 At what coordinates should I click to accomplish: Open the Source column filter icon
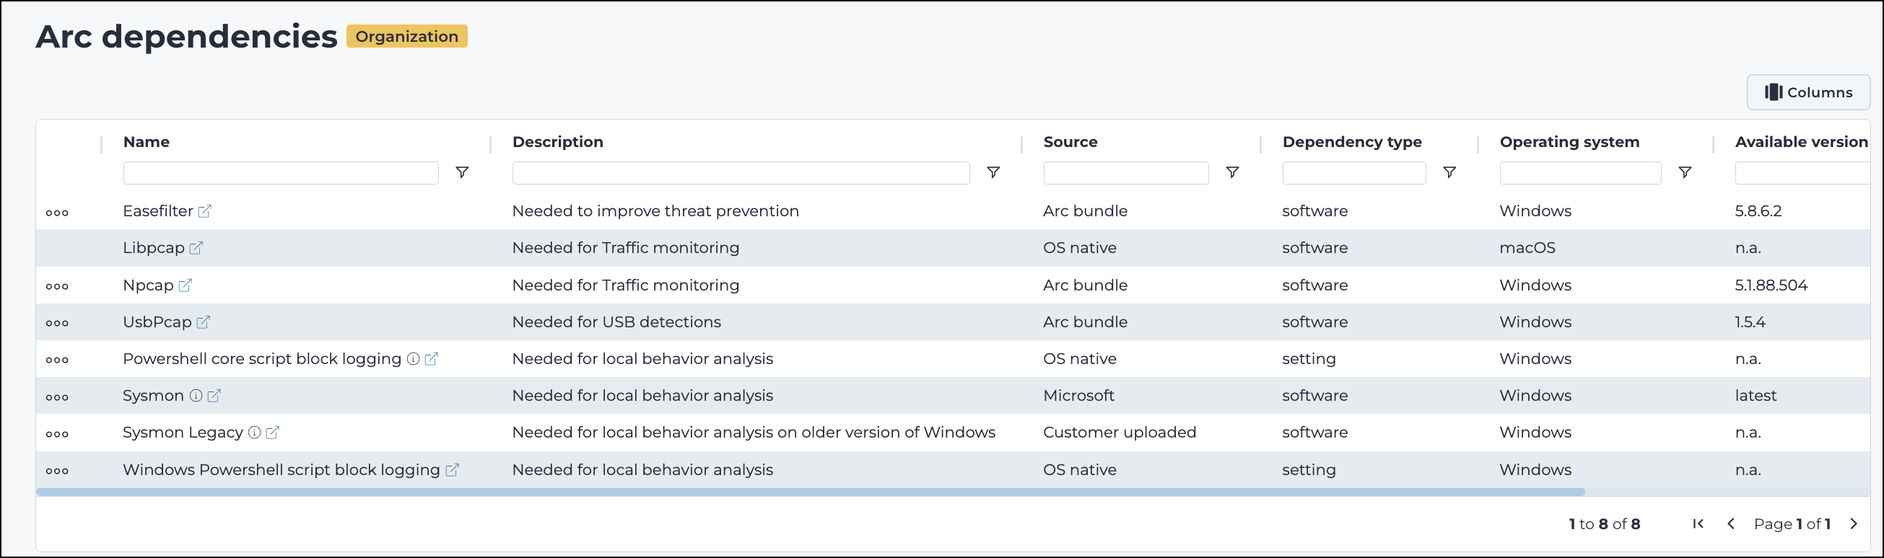tap(1232, 172)
